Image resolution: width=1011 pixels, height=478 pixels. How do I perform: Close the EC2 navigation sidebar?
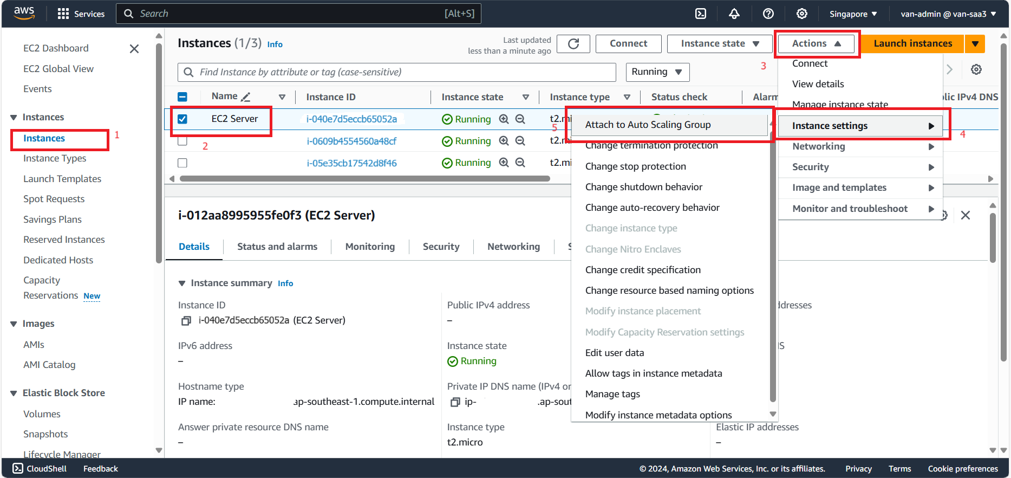pos(134,49)
